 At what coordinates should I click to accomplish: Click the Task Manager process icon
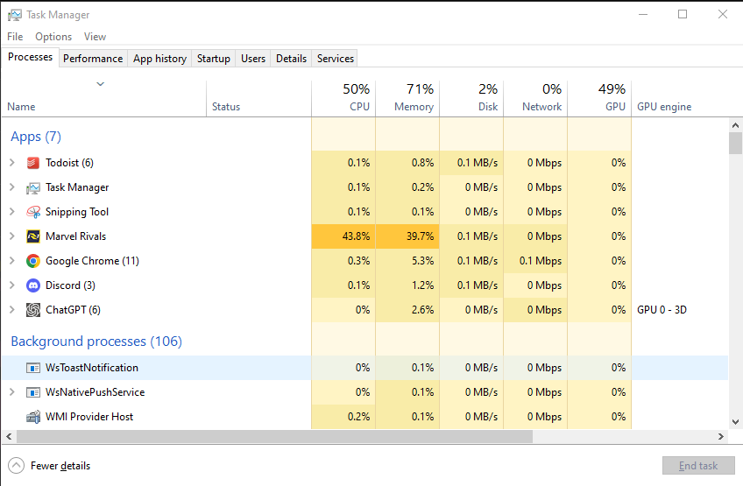(x=32, y=187)
